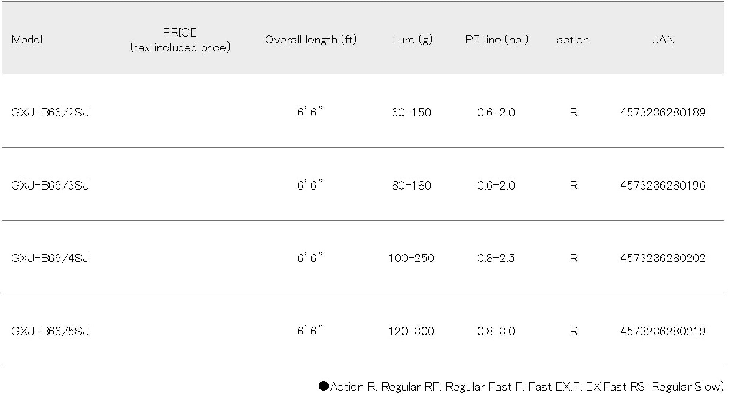Click the Model column header
This screenshot has width=731, height=405.
tap(27, 40)
